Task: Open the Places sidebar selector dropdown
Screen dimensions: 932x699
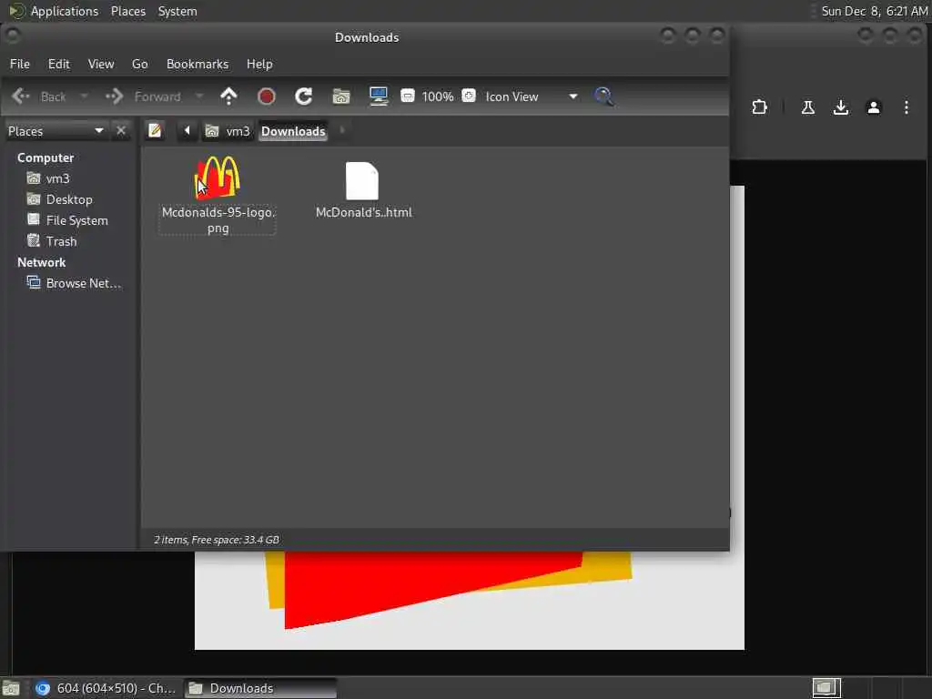Action: tap(56, 131)
